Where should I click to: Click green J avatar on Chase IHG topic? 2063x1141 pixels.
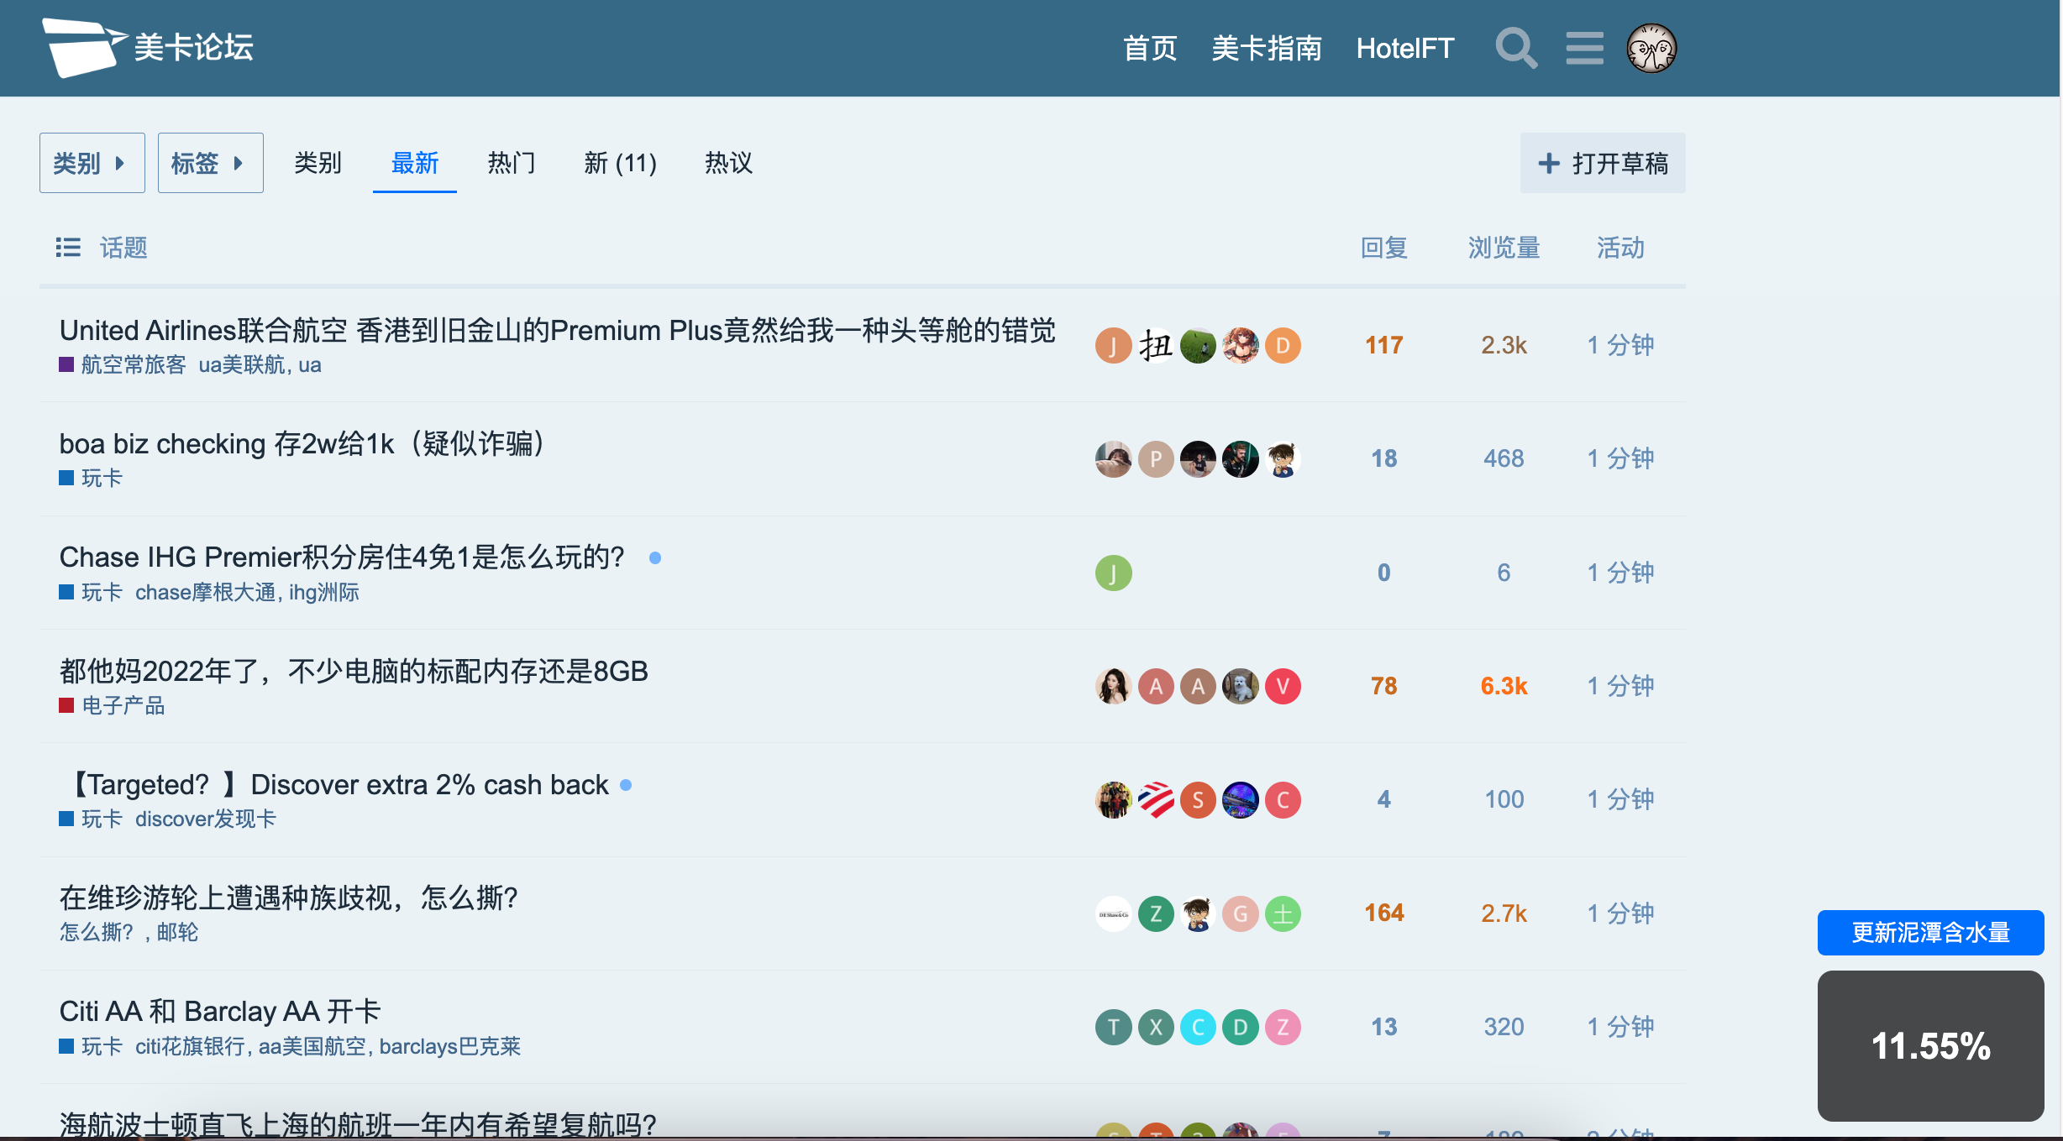click(1113, 573)
